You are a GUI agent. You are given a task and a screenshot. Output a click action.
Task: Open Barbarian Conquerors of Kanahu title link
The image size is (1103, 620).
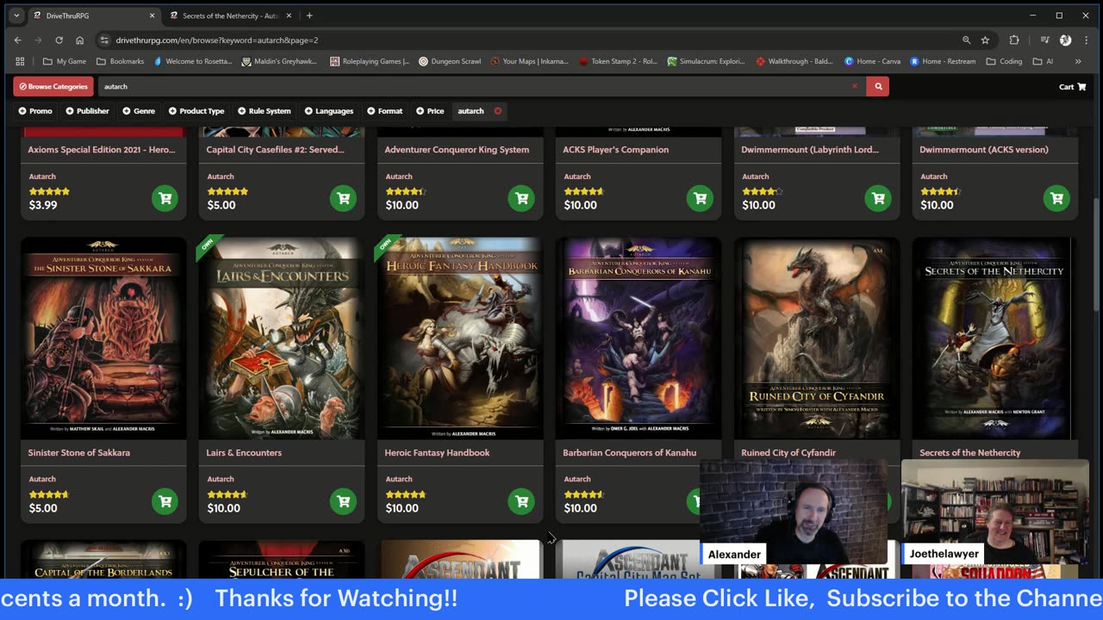(x=630, y=453)
